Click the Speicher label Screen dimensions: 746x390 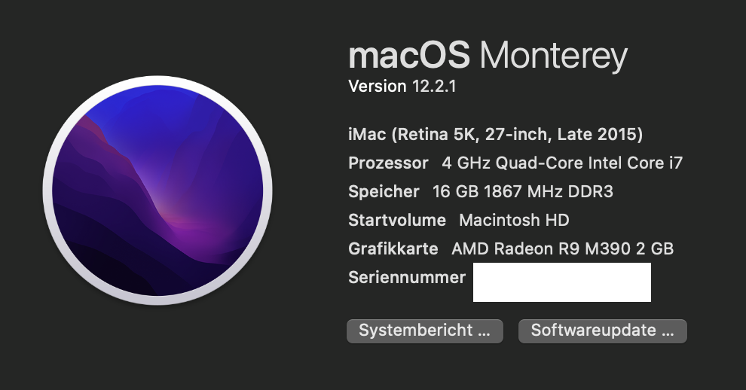[x=384, y=192]
